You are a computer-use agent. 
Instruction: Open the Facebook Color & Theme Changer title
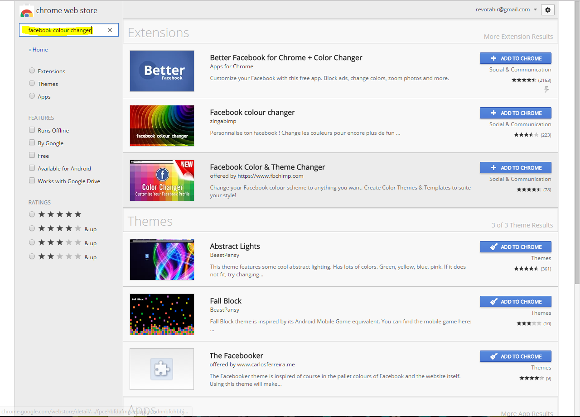pos(267,167)
